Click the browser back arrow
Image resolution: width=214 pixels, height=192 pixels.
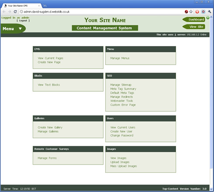point(4,12)
